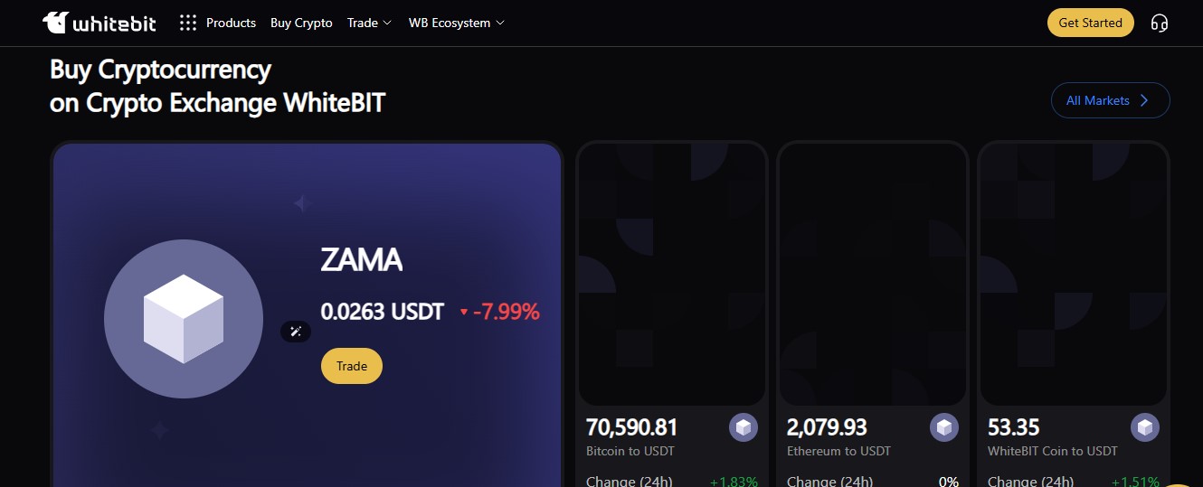Go to Buy Crypto page

pyautogui.click(x=301, y=23)
